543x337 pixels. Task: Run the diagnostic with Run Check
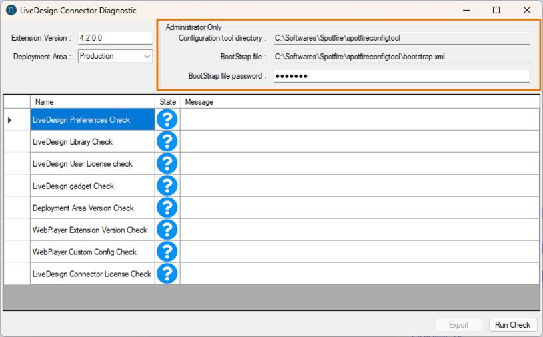[512, 325]
